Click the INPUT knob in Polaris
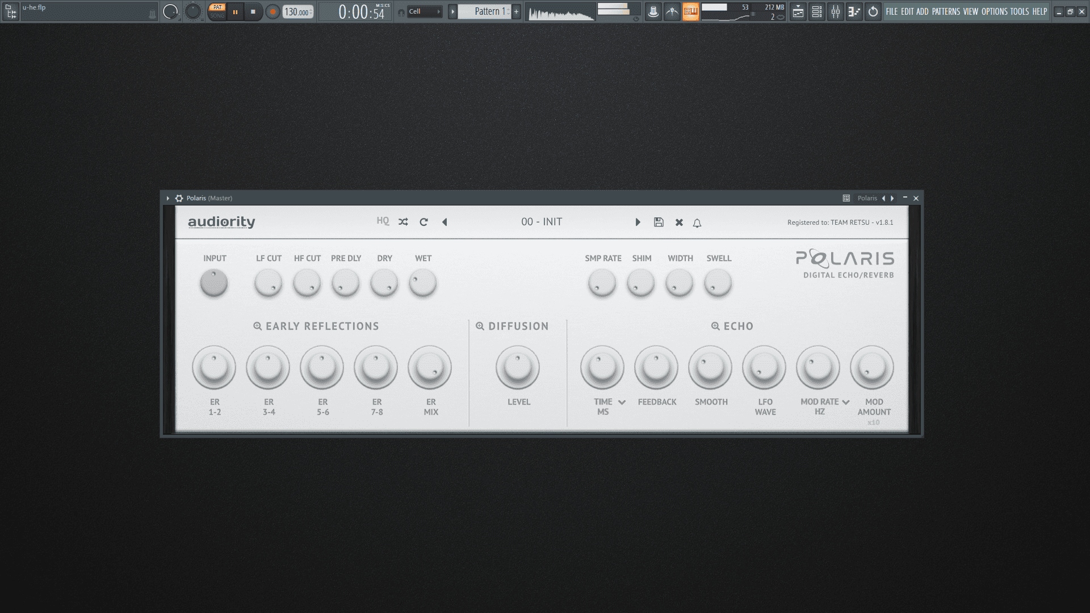This screenshot has height=613, width=1090. pos(214,283)
